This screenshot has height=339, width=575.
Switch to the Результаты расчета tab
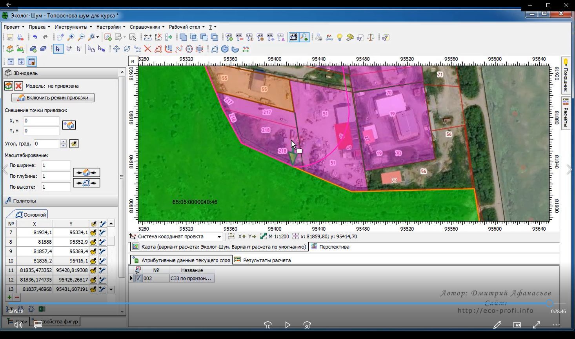coord(267,260)
